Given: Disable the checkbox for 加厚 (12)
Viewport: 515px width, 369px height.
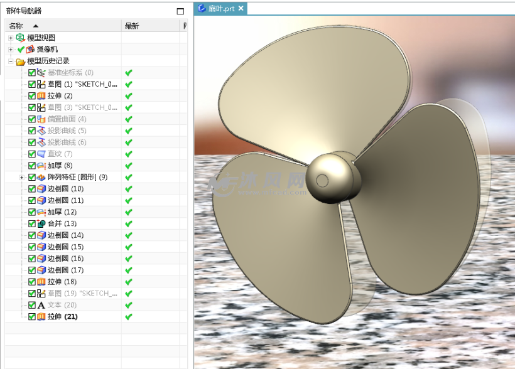Looking at the screenshot, I should (x=32, y=212).
